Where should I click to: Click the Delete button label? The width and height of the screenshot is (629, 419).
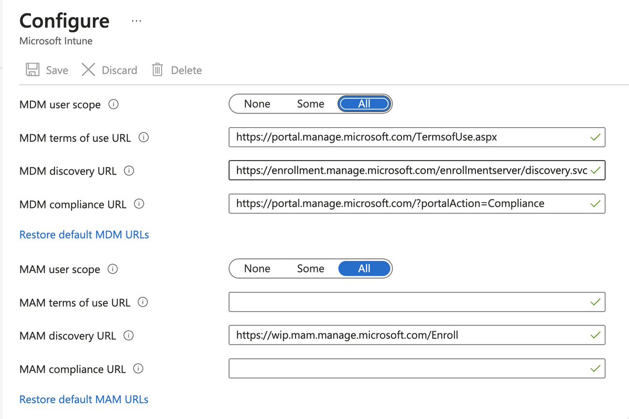point(186,70)
